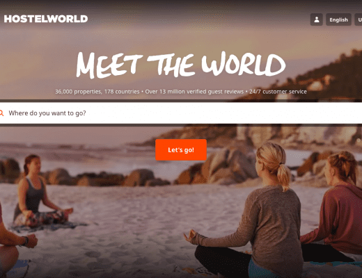Click the "36,000 properties, 178 countries" text

click(x=97, y=92)
